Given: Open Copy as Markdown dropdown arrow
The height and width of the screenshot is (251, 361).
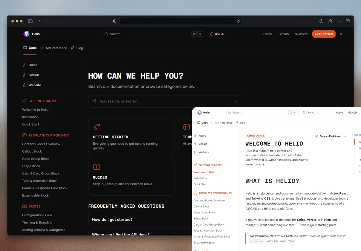Looking at the screenshot, I should point(345,136).
